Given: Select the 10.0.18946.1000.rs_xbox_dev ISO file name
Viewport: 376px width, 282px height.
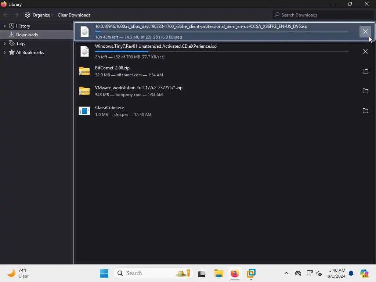Looking at the screenshot, I should tap(201, 26).
